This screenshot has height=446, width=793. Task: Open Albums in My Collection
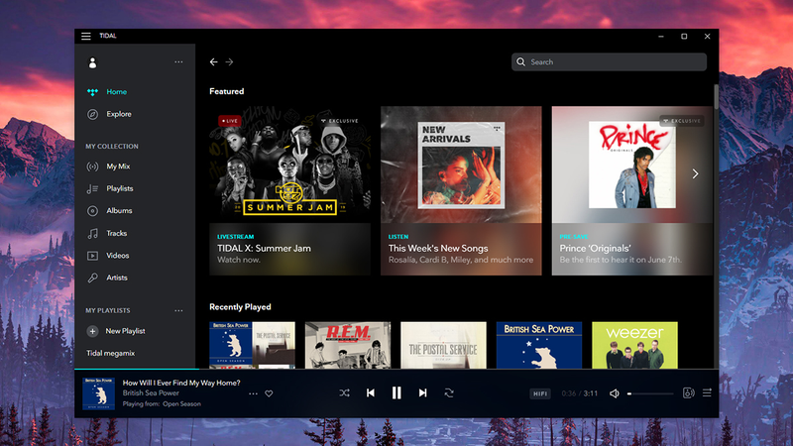(119, 211)
